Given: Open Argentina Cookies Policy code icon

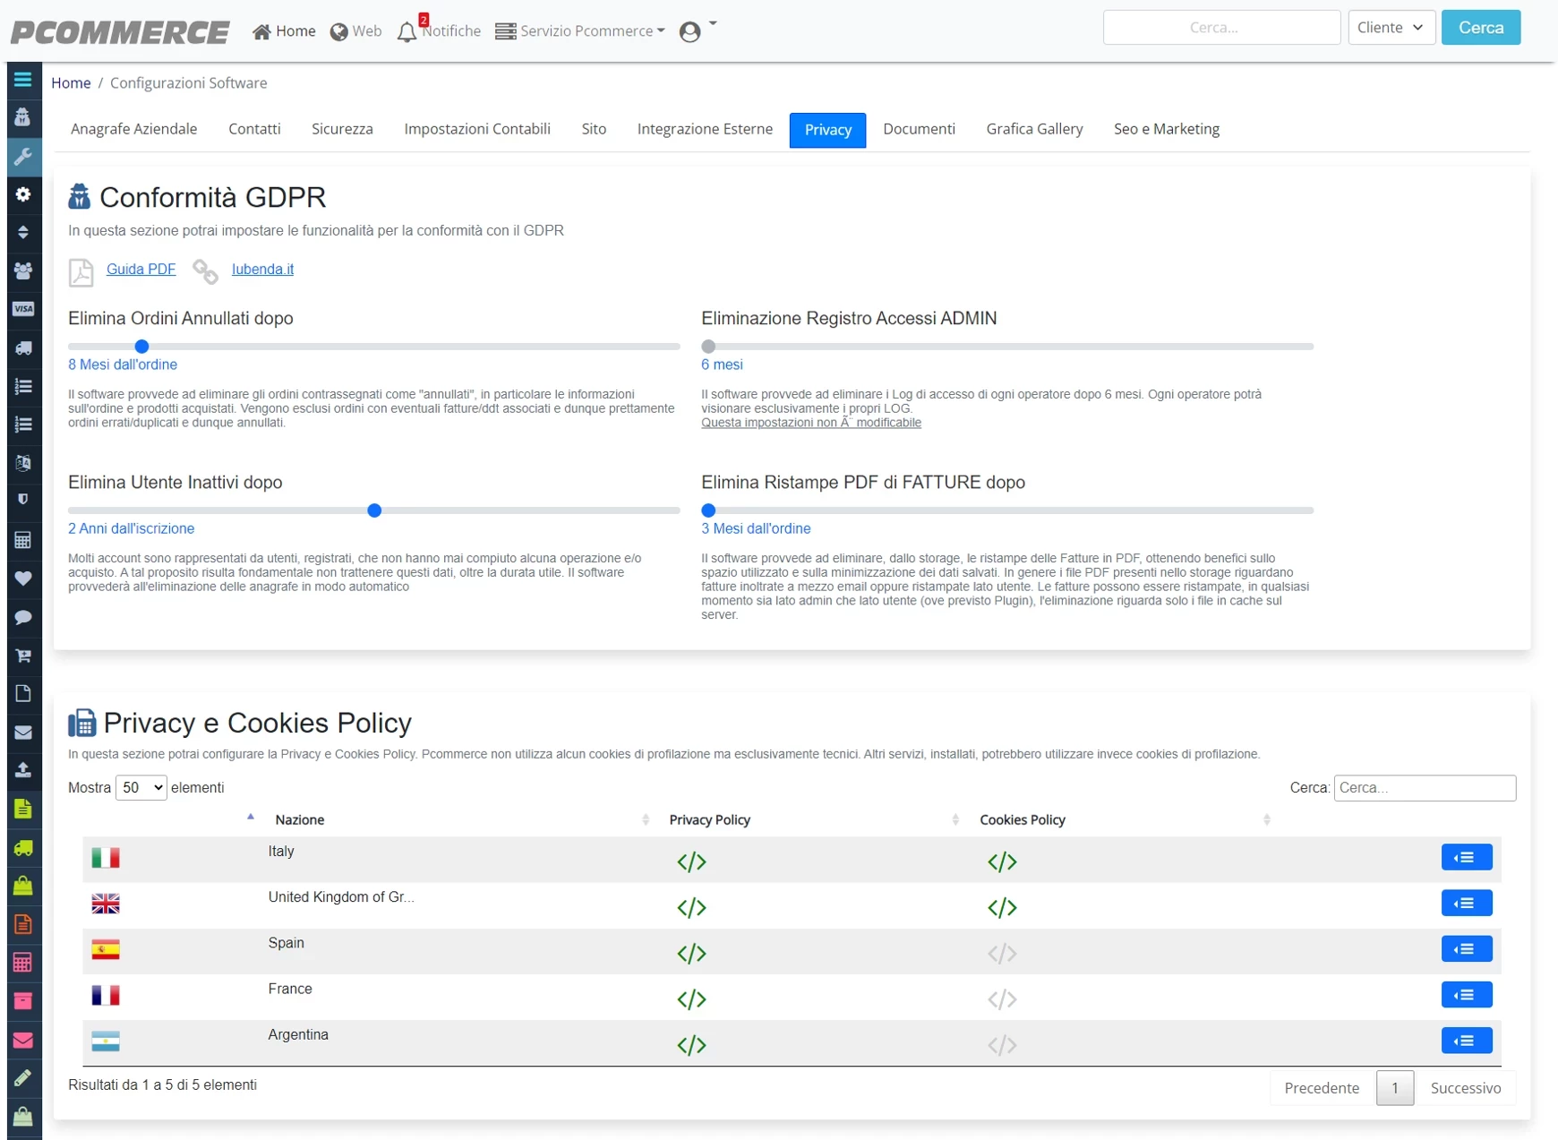Looking at the screenshot, I should (x=1002, y=1045).
